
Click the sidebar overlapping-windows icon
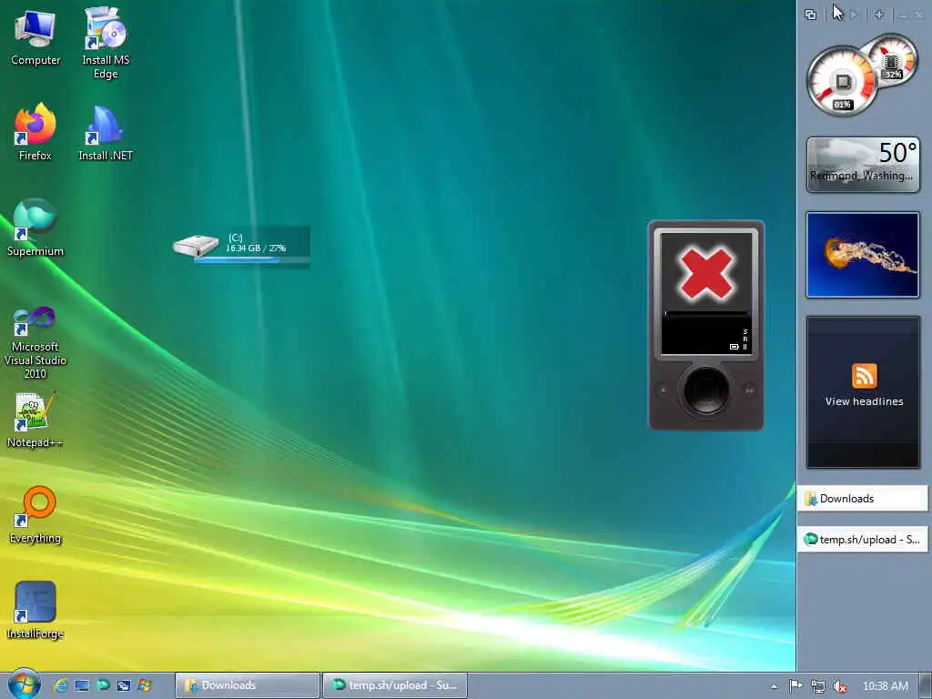[x=810, y=15]
